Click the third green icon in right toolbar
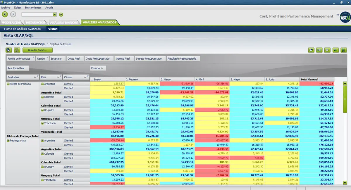Image resolution: width=351 pixels, height=190 pixels. (x=328, y=50)
